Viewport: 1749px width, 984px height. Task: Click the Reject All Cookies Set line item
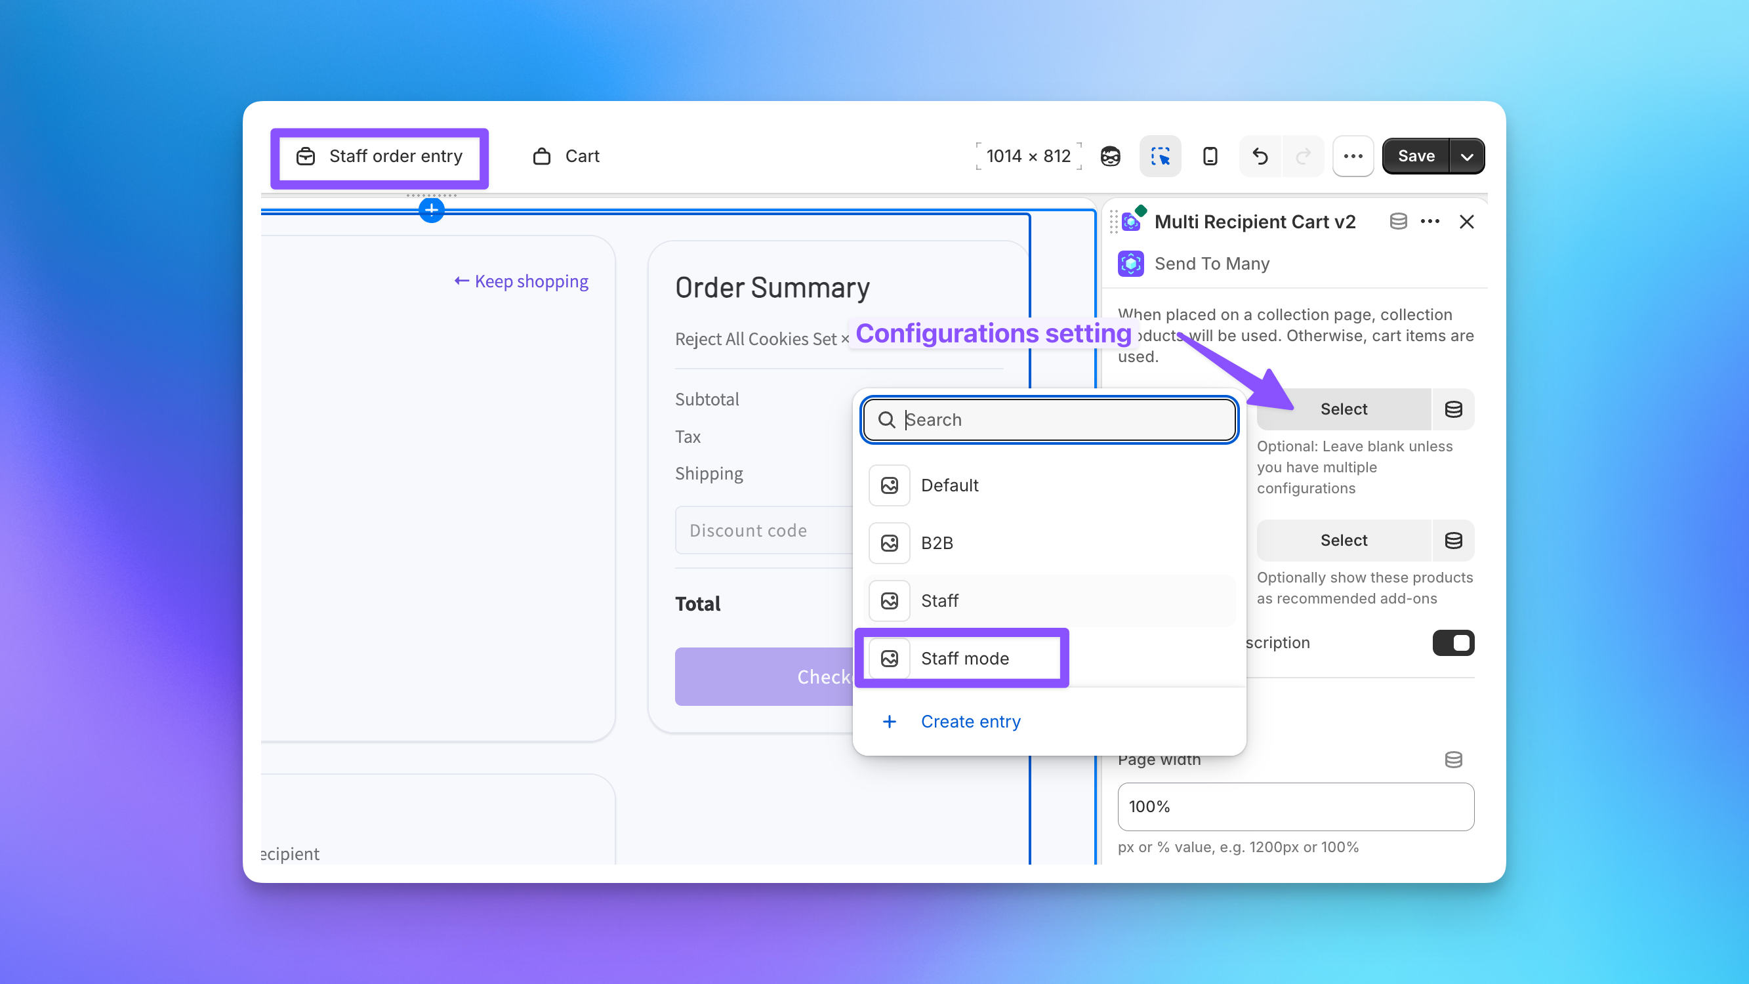[x=762, y=339]
